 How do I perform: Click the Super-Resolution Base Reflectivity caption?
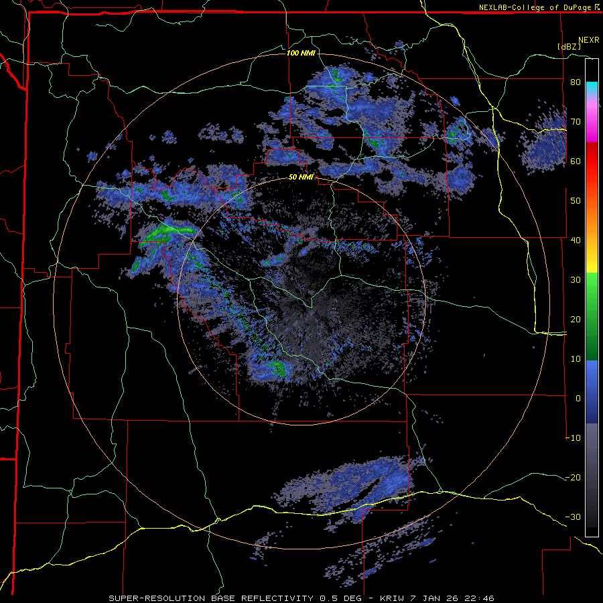pos(211,598)
